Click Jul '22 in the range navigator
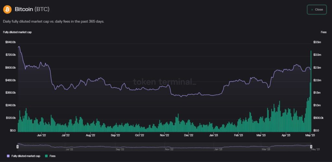The height and width of the screenshot is (162, 332). click(69, 149)
